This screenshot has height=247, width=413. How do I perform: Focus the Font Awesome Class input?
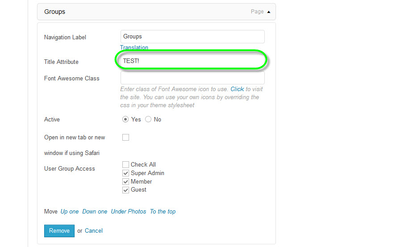coord(192,78)
